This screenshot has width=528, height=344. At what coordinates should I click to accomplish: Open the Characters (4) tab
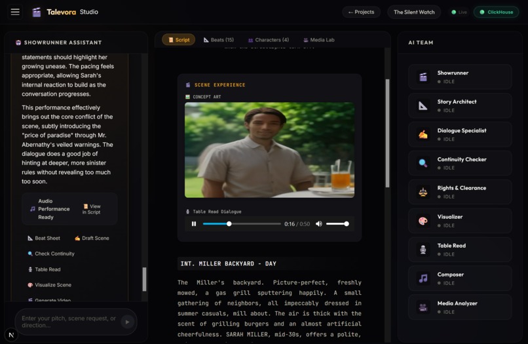[x=269, y=40]
